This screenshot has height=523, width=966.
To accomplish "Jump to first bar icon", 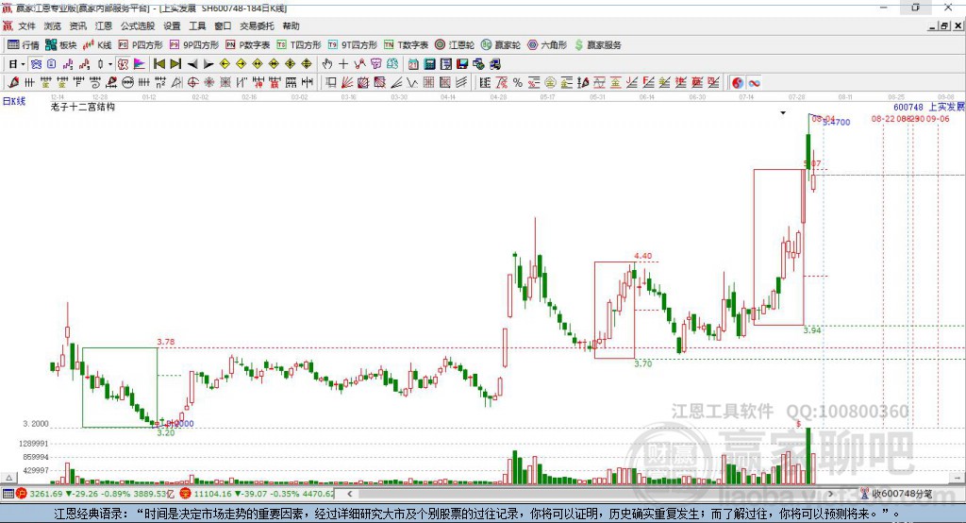I will click(158, 64).
